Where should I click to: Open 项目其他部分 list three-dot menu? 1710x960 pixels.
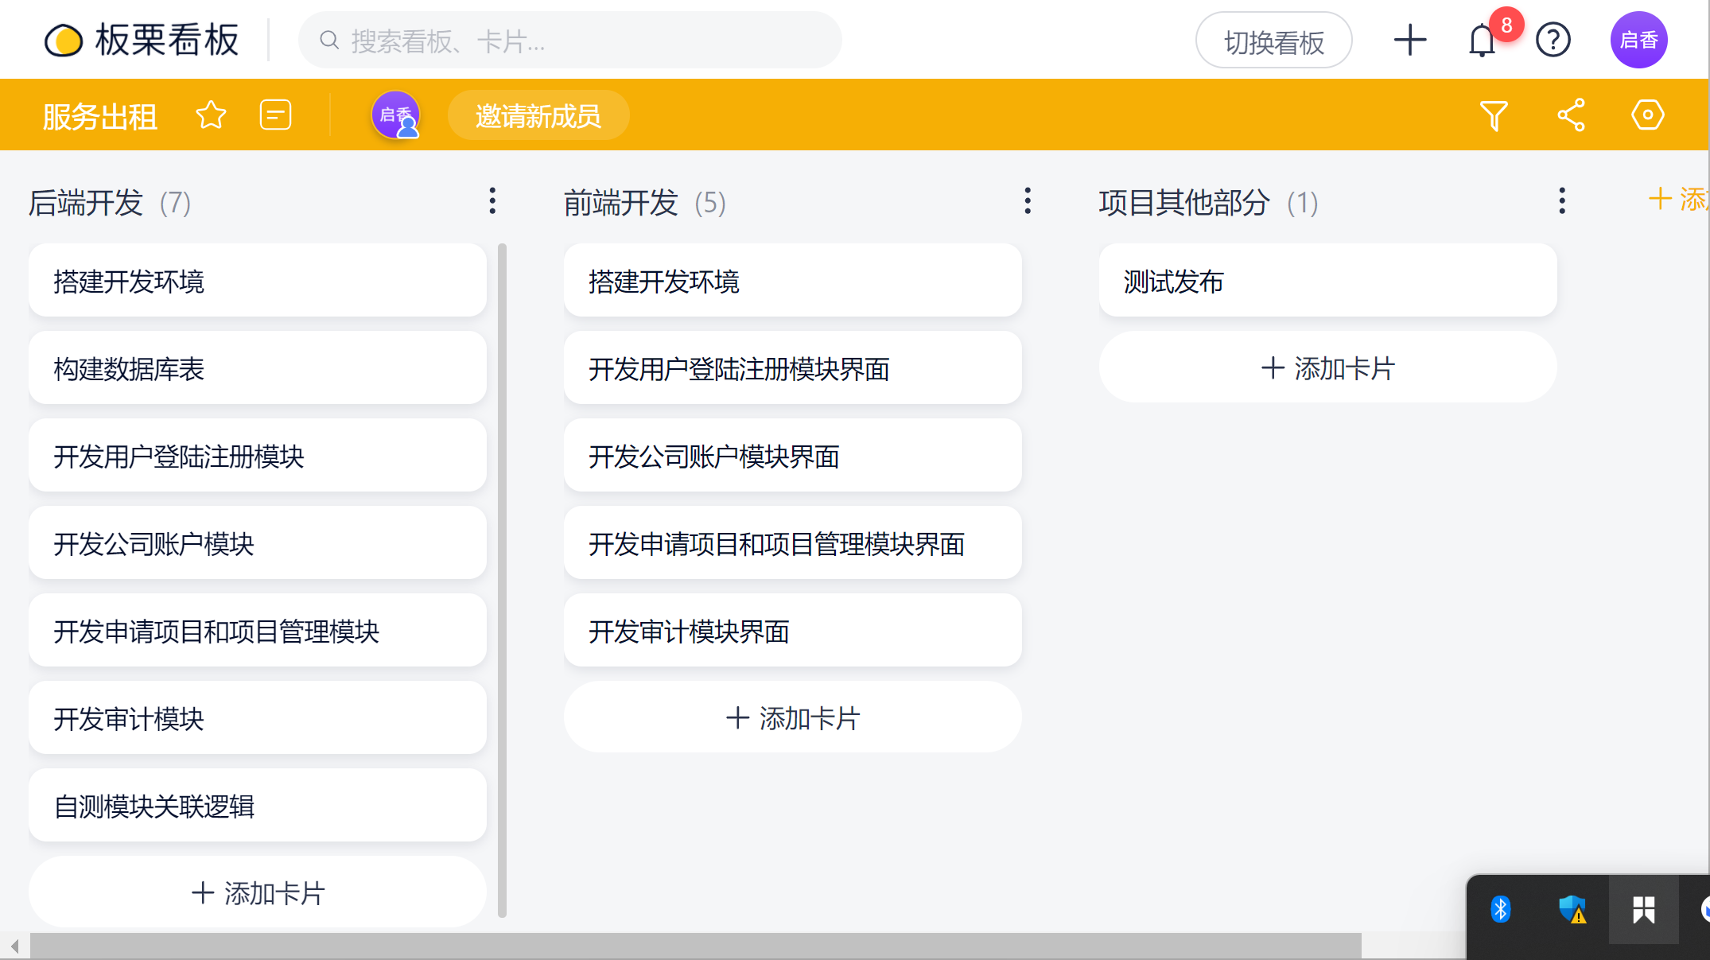pyautogui.click(x=1562, y=201)
